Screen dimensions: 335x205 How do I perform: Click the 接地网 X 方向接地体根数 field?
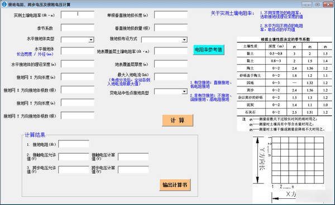(78, 90)
